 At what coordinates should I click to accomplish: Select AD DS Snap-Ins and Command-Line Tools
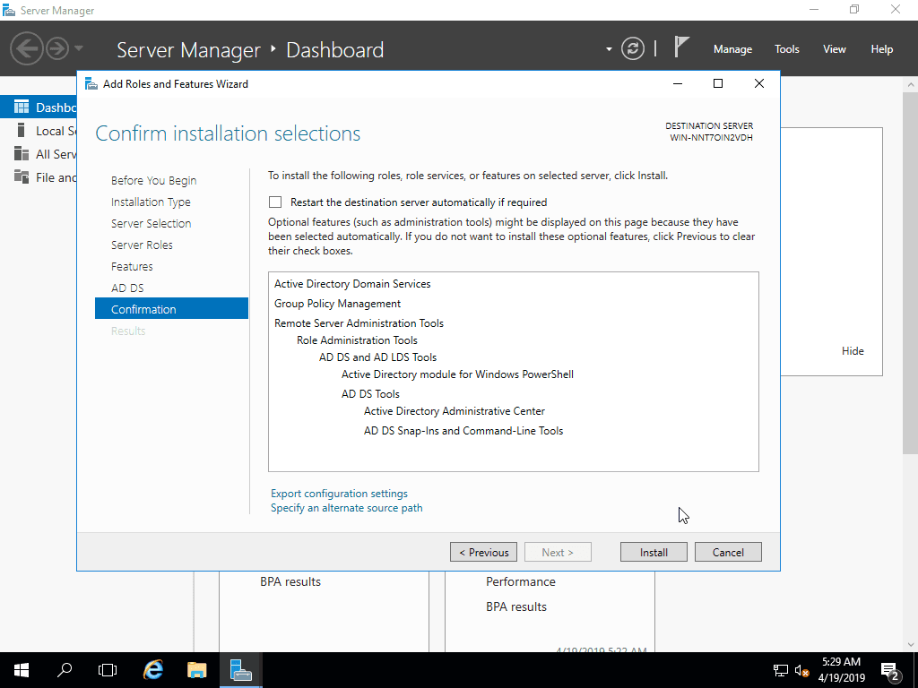tap(463, 431)
